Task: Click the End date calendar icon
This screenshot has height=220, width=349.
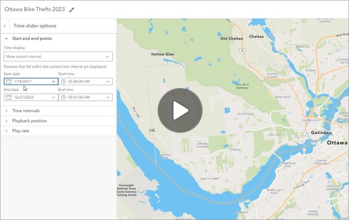Action: coord(9,97)
